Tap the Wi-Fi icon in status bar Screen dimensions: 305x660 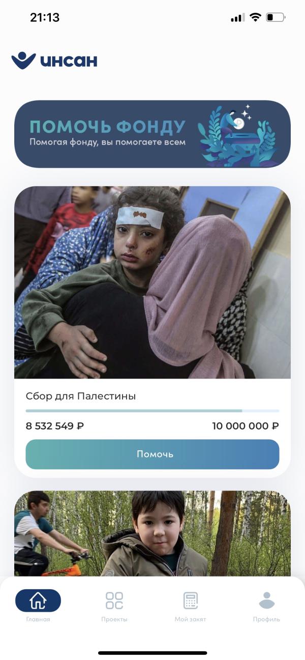pyautogui.click(x=255, y=17)
